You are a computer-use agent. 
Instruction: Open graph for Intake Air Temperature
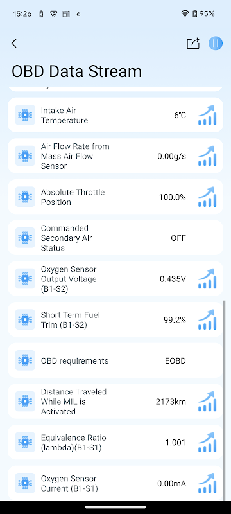(207, 115)
